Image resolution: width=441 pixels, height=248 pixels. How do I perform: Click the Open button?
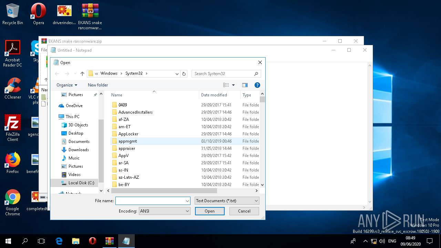click(209, 211)
